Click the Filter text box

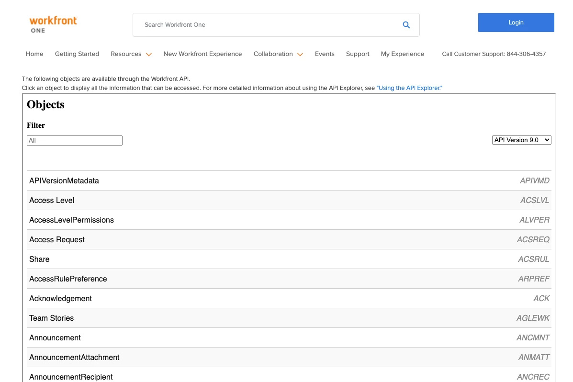(75, 140)
